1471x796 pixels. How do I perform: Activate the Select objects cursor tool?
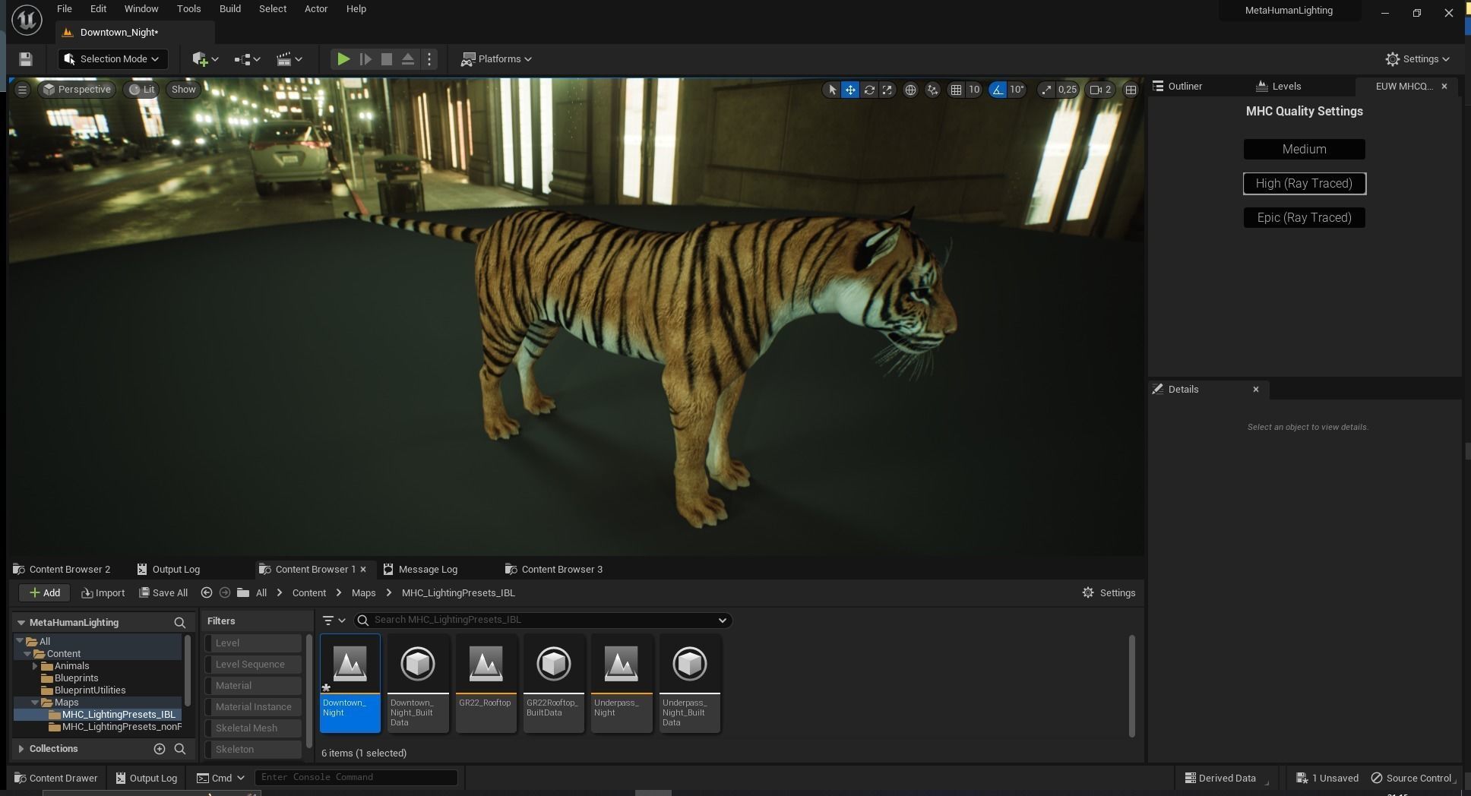pyautogui.click(x=832, y=90)
